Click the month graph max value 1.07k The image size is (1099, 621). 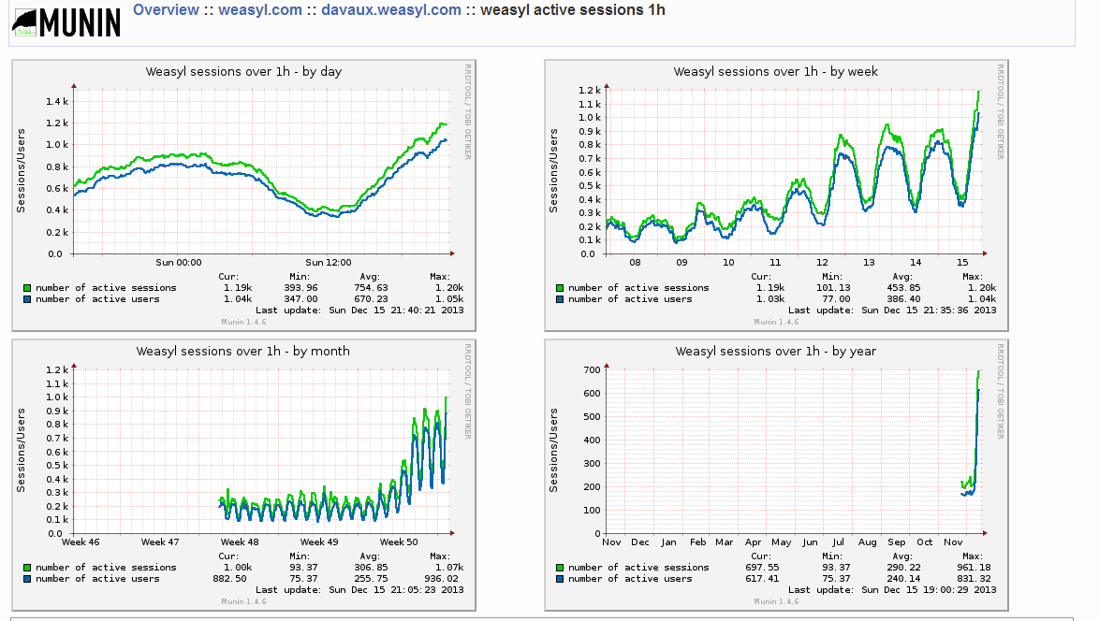[x=449, y=568]
